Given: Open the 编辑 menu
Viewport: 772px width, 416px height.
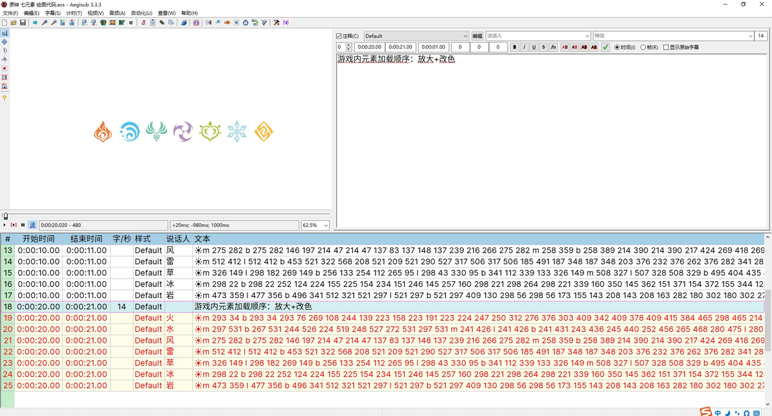Looking at the screenshot, I should pyautogui.click(x=32, y=14).
